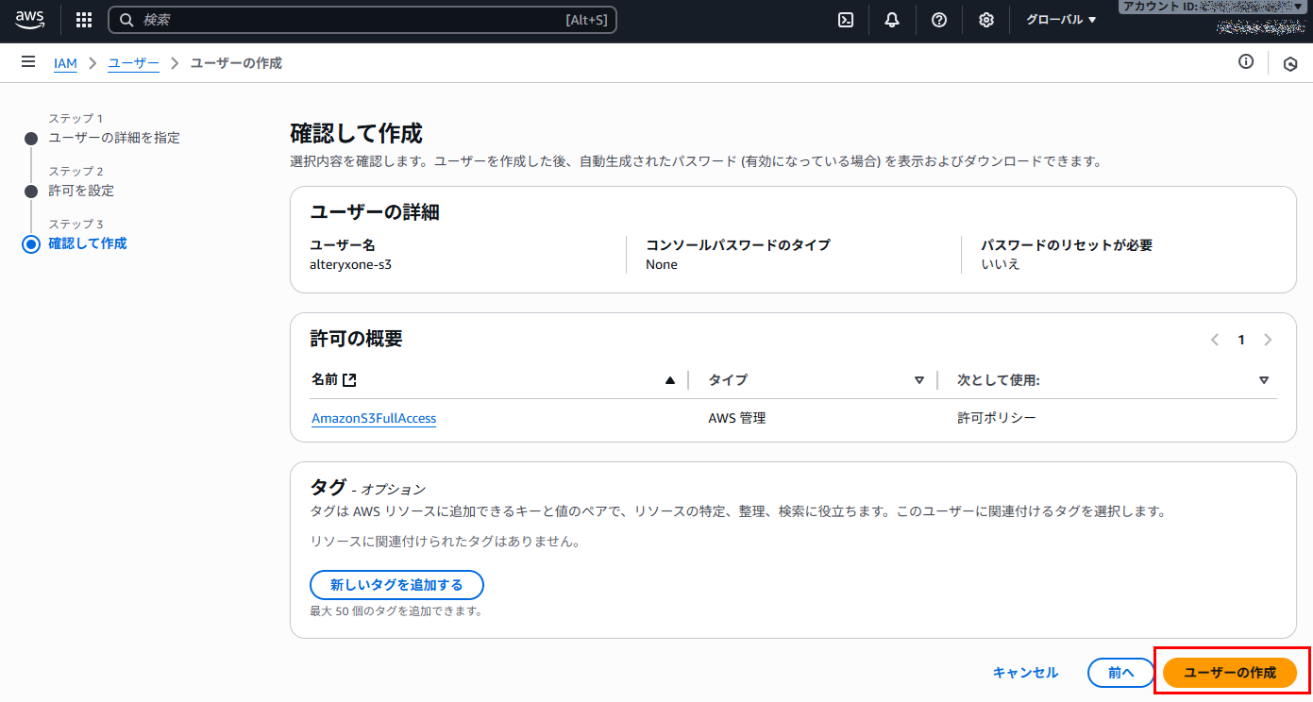Screen dimensions: 1313x702
Task: Sort the タイプ column
Action: 919,380
